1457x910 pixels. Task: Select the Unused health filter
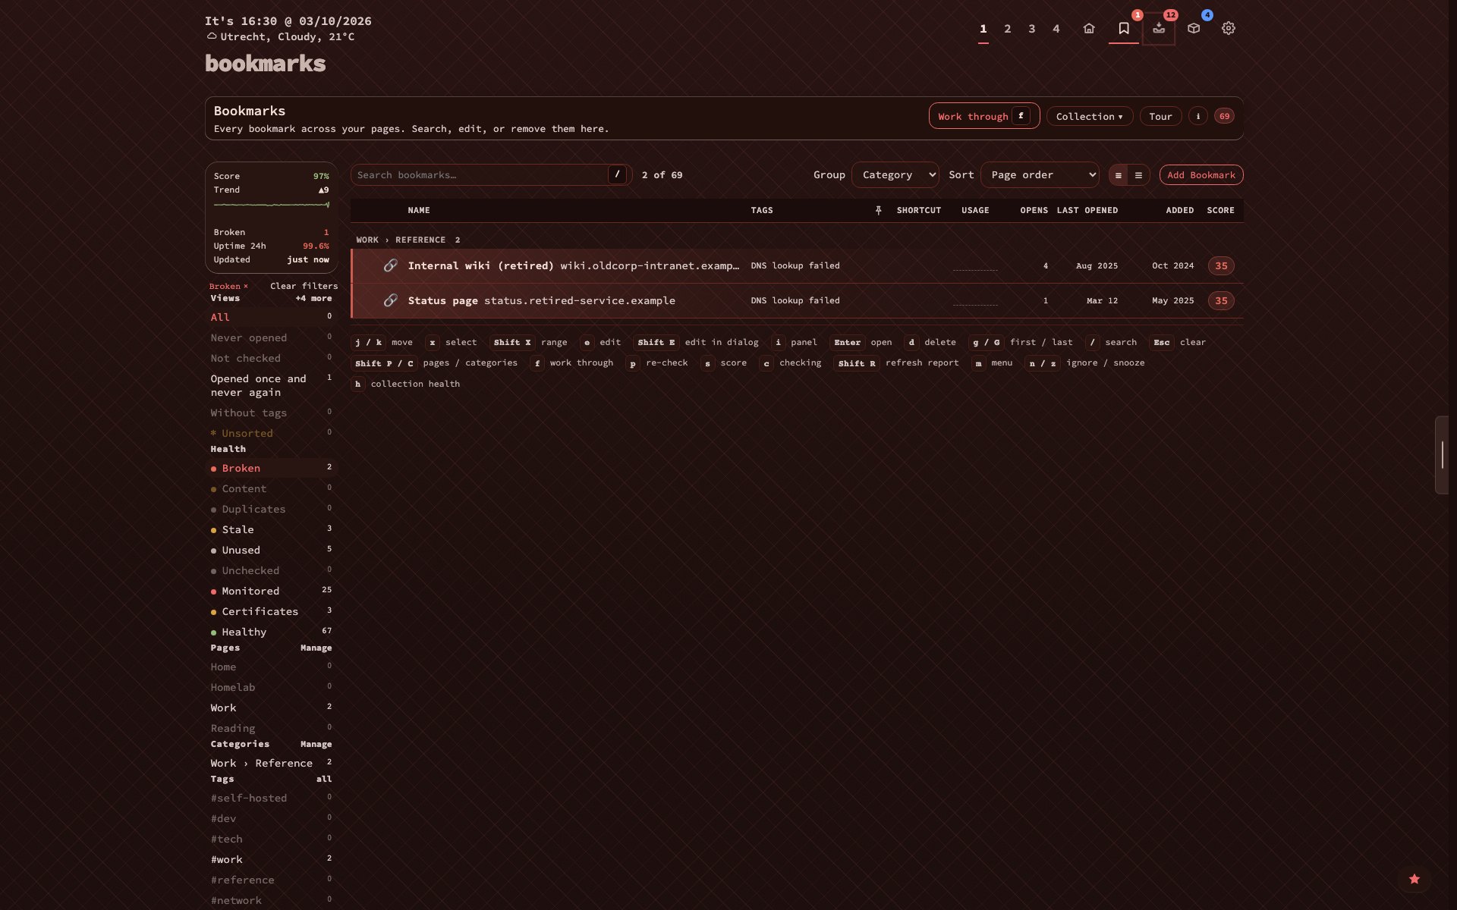tap(271, 550)
